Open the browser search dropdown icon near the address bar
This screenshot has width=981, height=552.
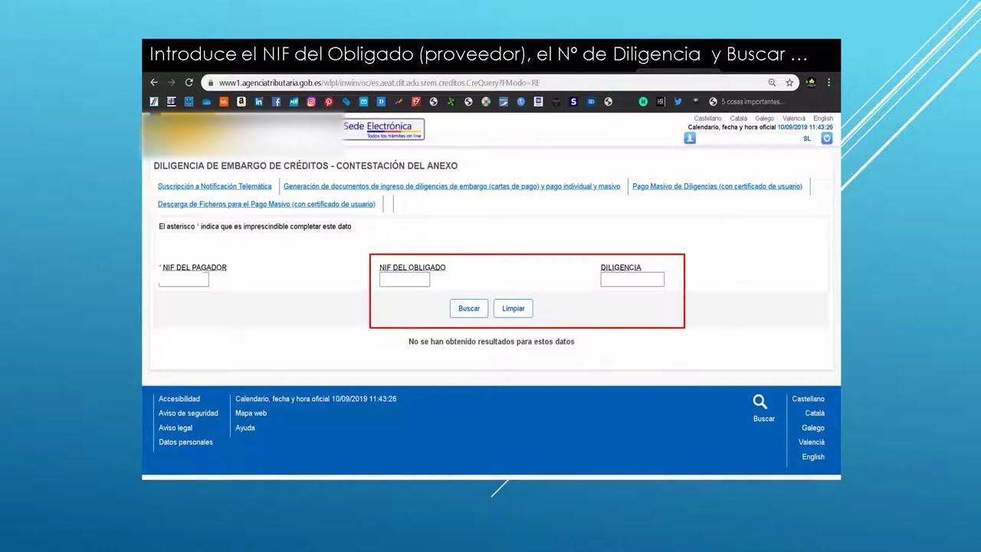pos(772,82)
